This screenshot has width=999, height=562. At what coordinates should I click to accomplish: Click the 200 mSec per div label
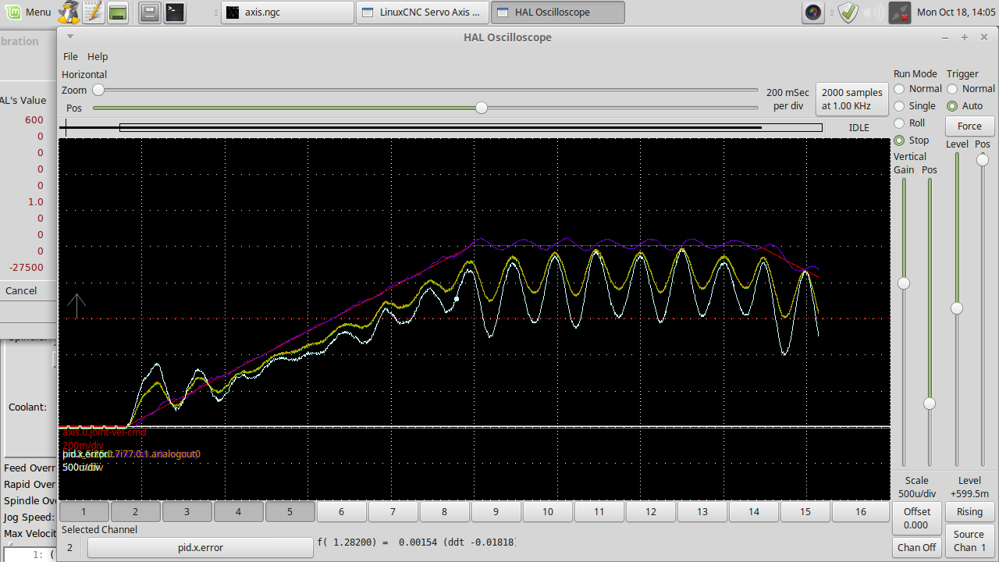point(787,99)
